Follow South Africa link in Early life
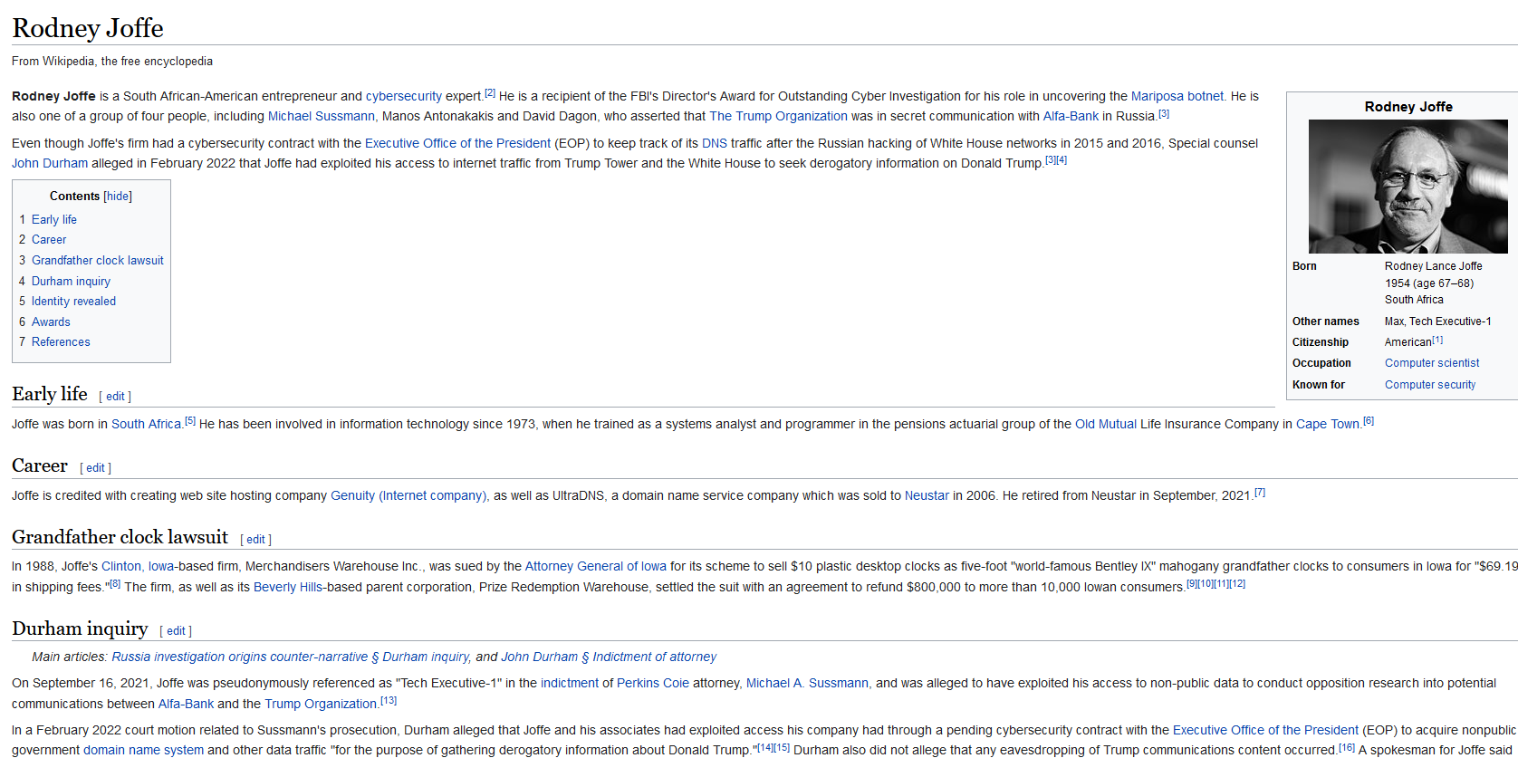This screenshot has width=1518, height=758. click(x=146, y=424)
